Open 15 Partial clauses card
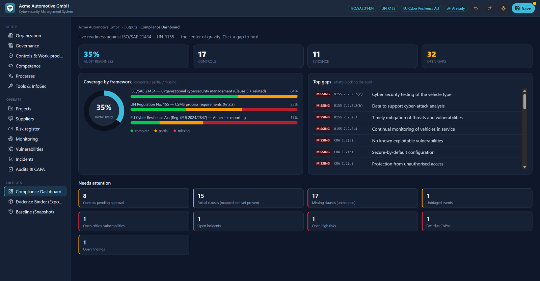Viewport: 540px width, 281px height. tap(248, 198)
